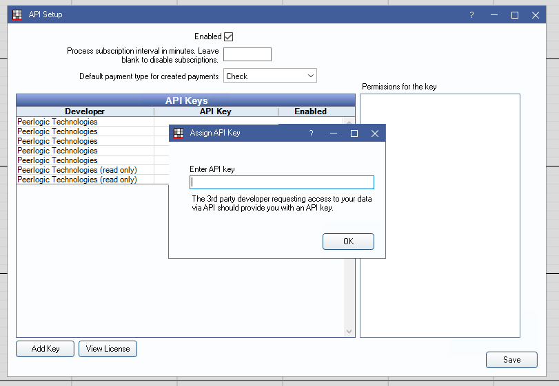Open help for API Setup window

471,15
